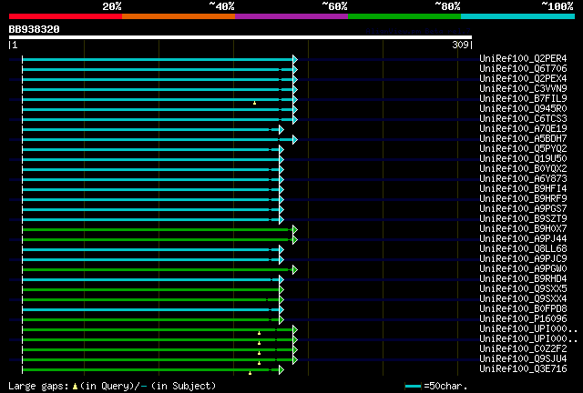Select the UniRef100_Q9SJU4 label

click(523, 359)
